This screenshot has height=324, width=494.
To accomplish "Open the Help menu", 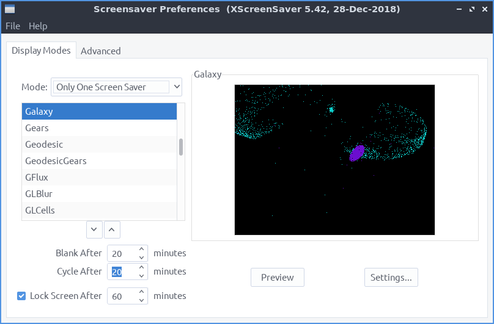I will tap(38, 26).
